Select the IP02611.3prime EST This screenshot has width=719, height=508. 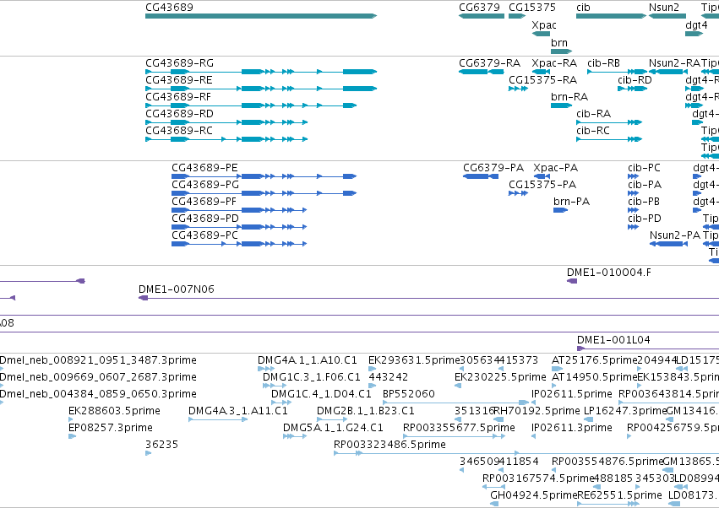click(534, 436)
